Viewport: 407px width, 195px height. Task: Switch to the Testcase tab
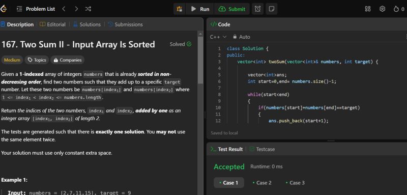pyautogui.click(x=262, y=149)
